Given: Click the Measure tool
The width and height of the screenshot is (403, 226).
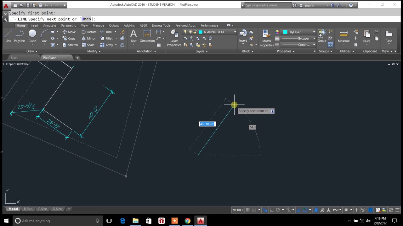Looking at the screenshot, I should coord(343,36).
